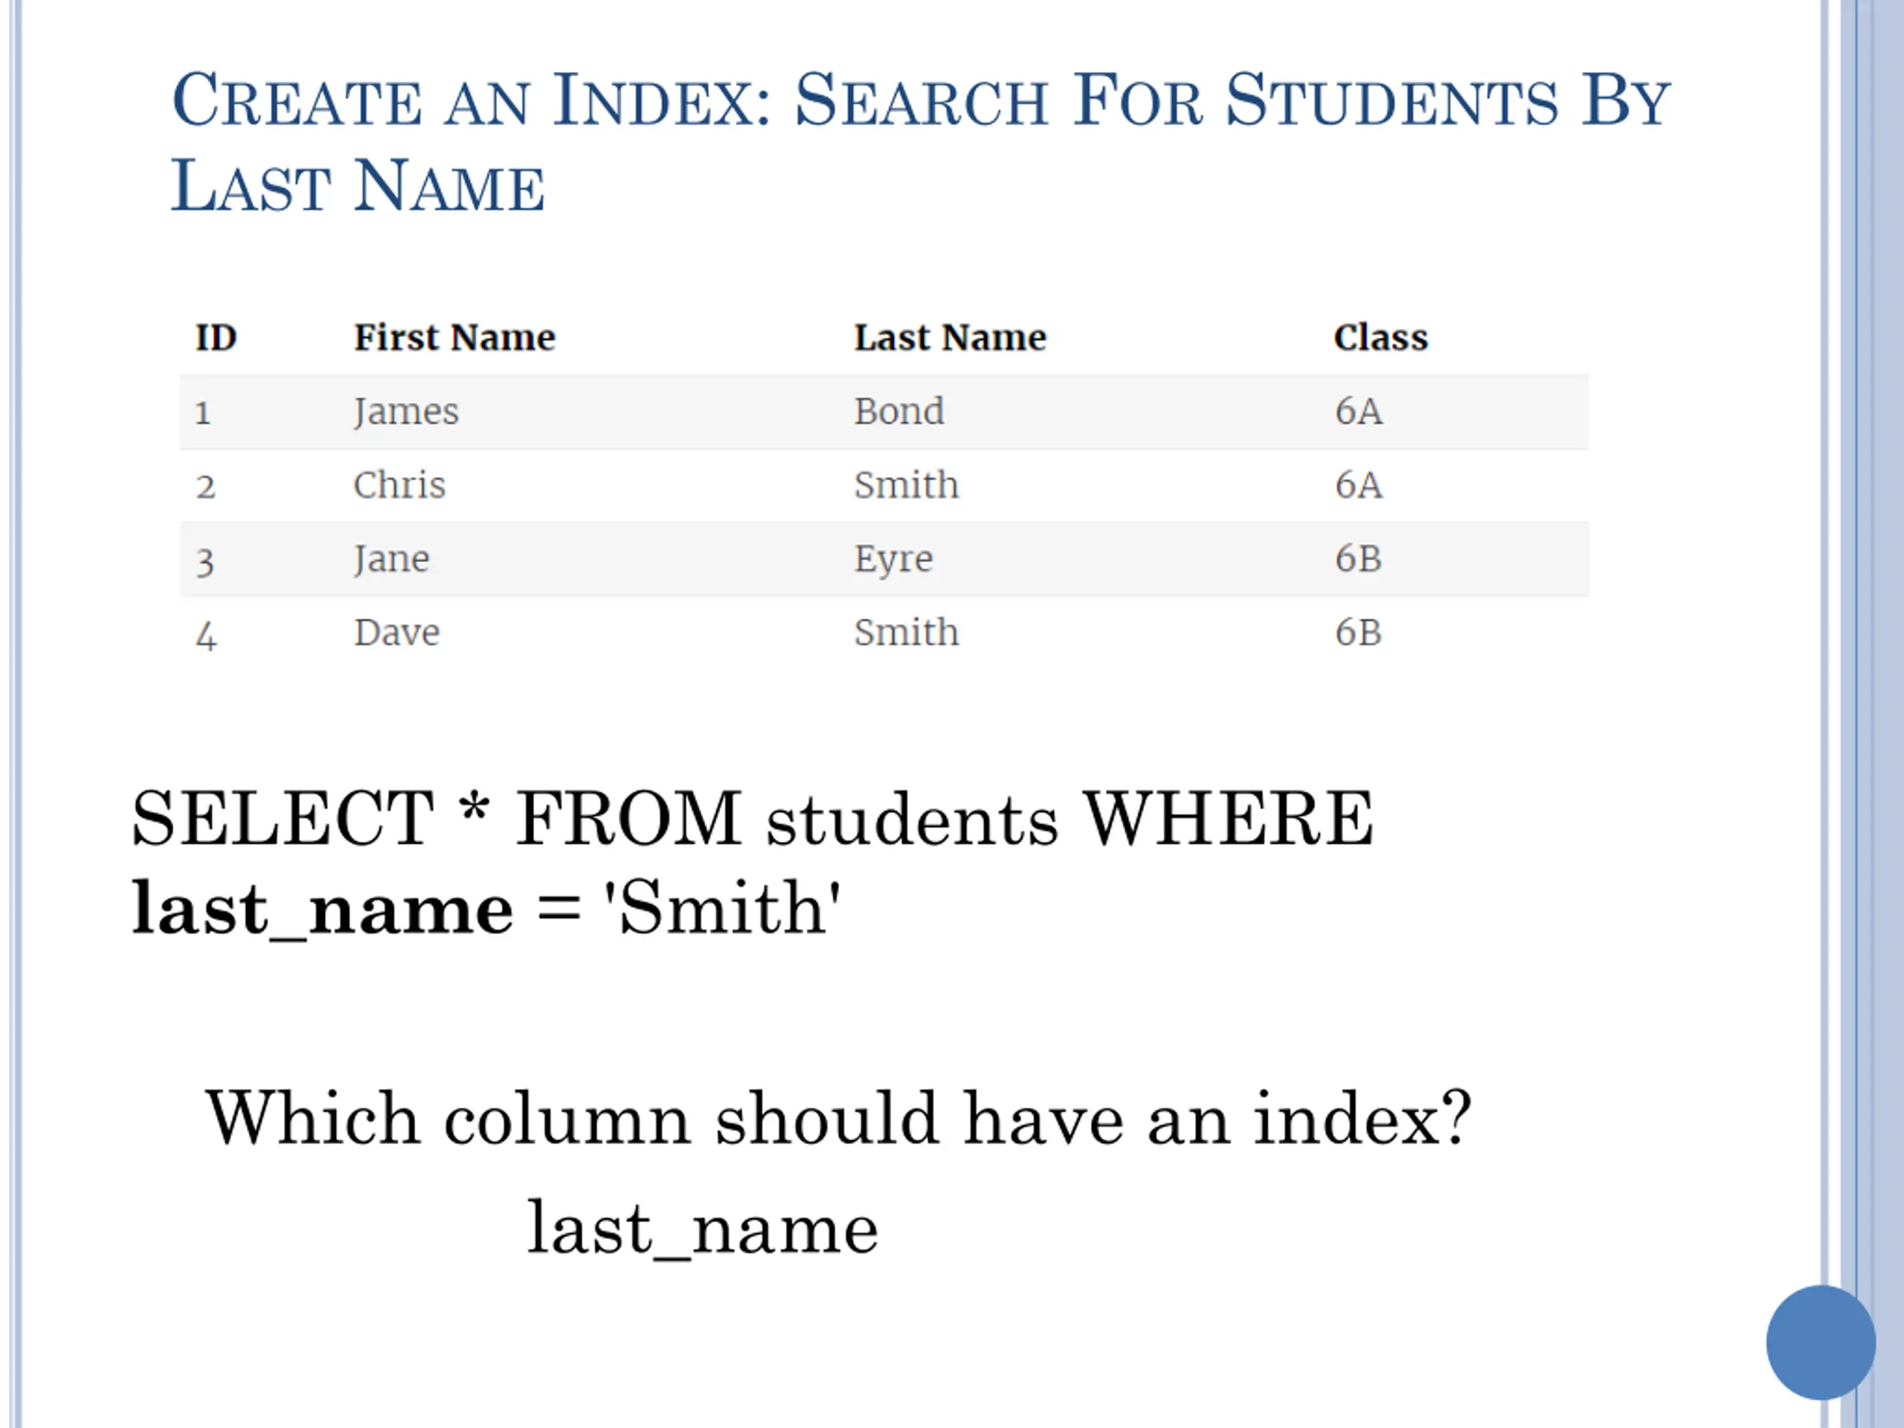
Task: Click the Dave first name cell
Action: coord(397,634)
